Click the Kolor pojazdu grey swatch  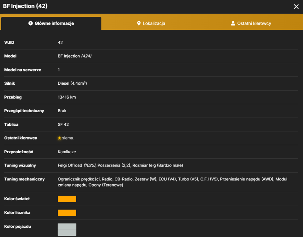click(x=67, y=230)
